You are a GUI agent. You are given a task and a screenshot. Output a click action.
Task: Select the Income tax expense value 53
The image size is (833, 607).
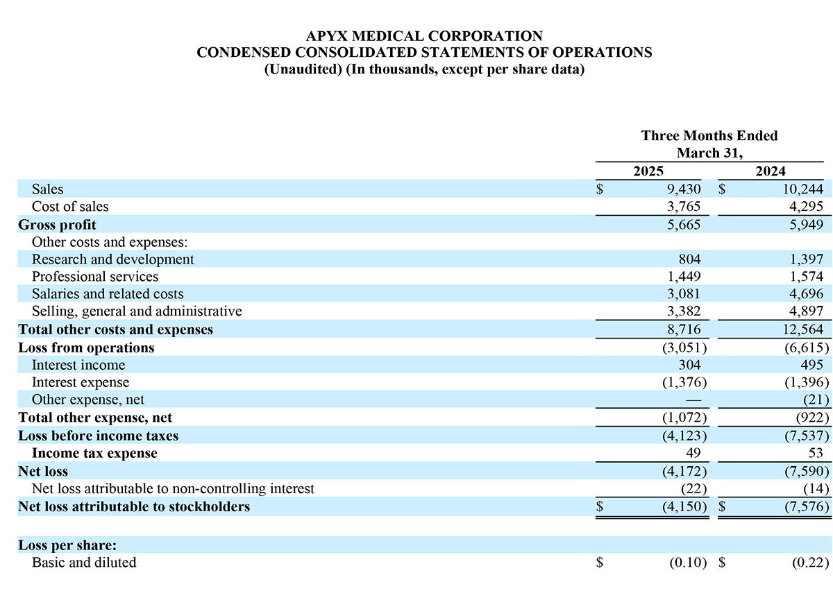(816, 453)
